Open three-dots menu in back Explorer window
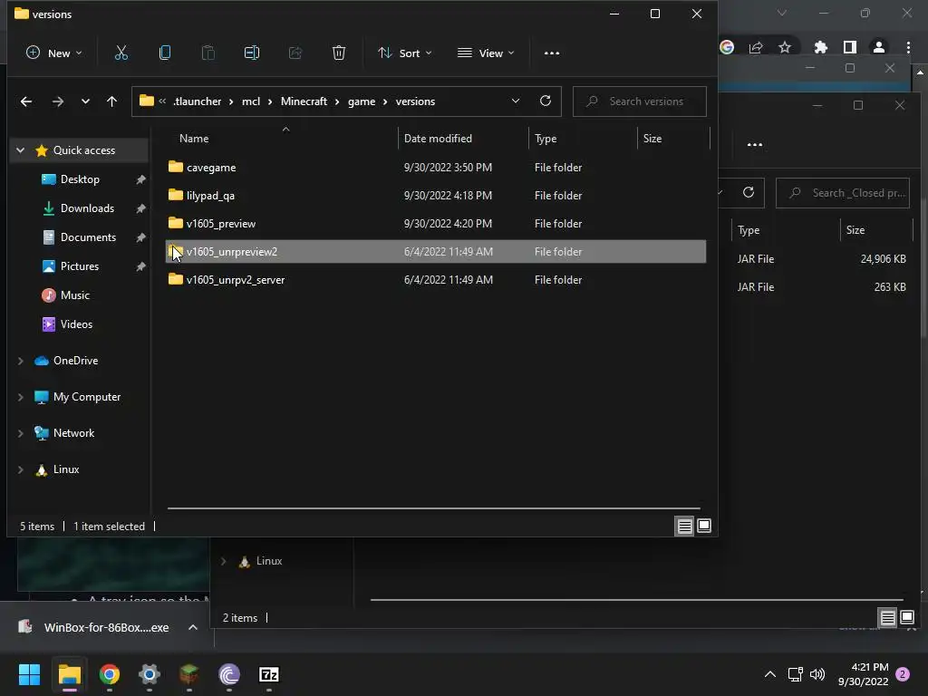Image resolution: width=928 pixels, height=696 pixels. click(x=755, y=144)
